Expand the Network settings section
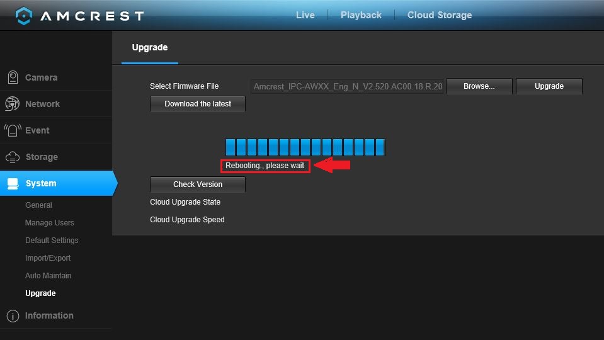The height and width of the screenshot is (340, 604). point(42,104)
